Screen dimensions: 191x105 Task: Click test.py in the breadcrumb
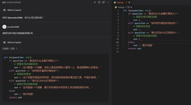tap(121, 7)
